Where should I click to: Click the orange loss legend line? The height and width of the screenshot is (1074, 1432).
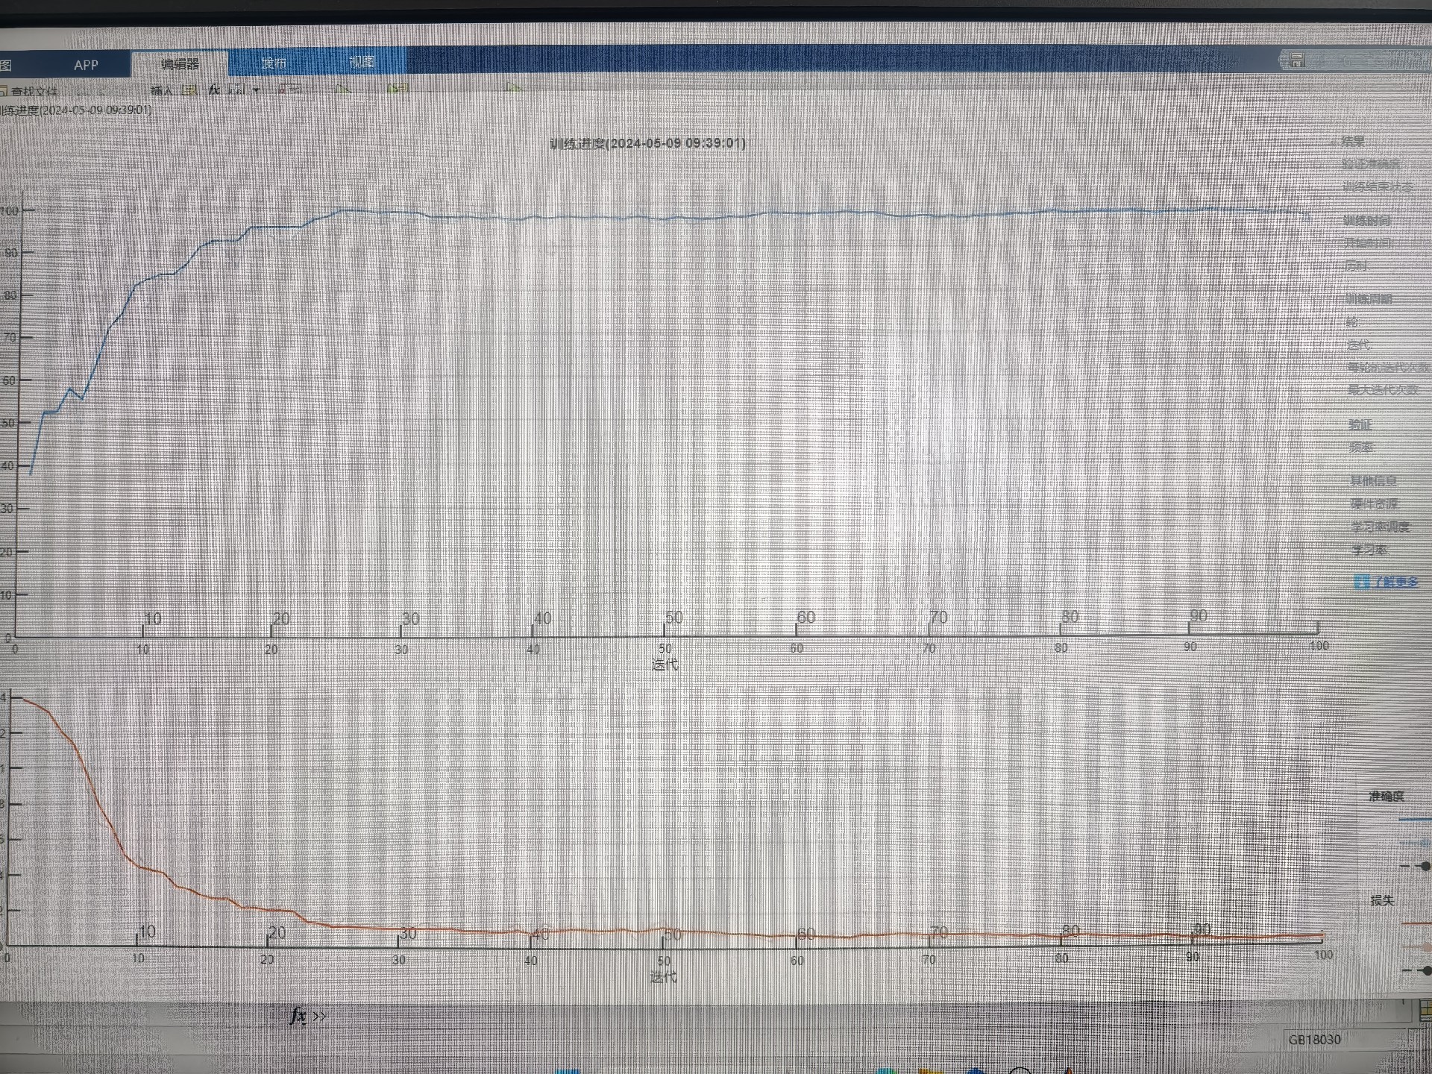(1416, 923)
